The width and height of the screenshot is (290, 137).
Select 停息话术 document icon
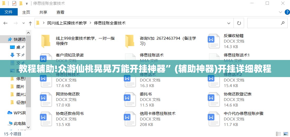tap(130, 80)
